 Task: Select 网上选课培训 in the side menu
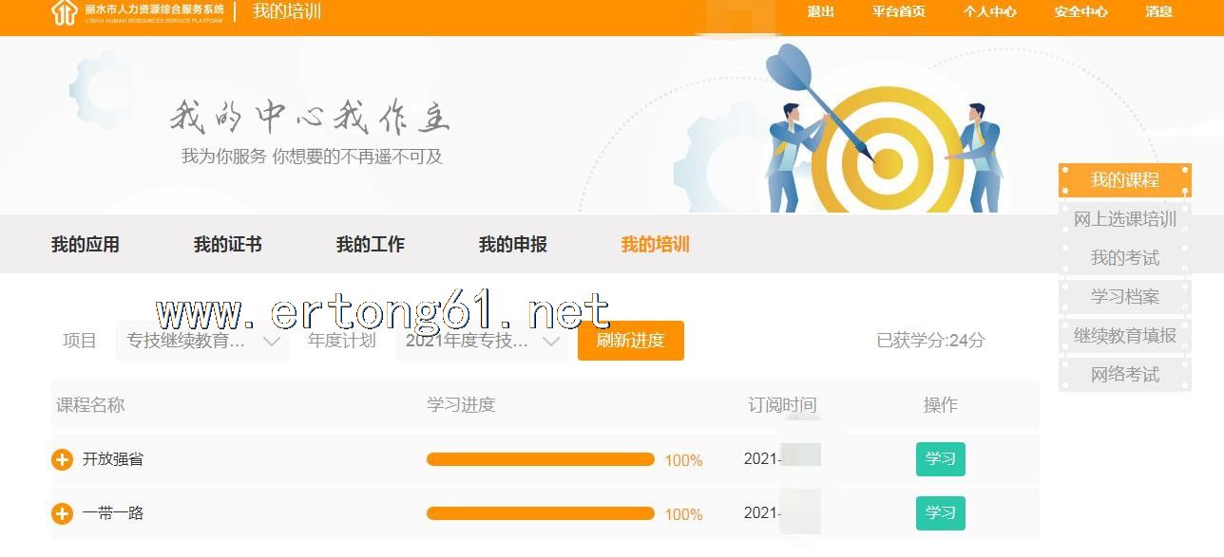1125,219
